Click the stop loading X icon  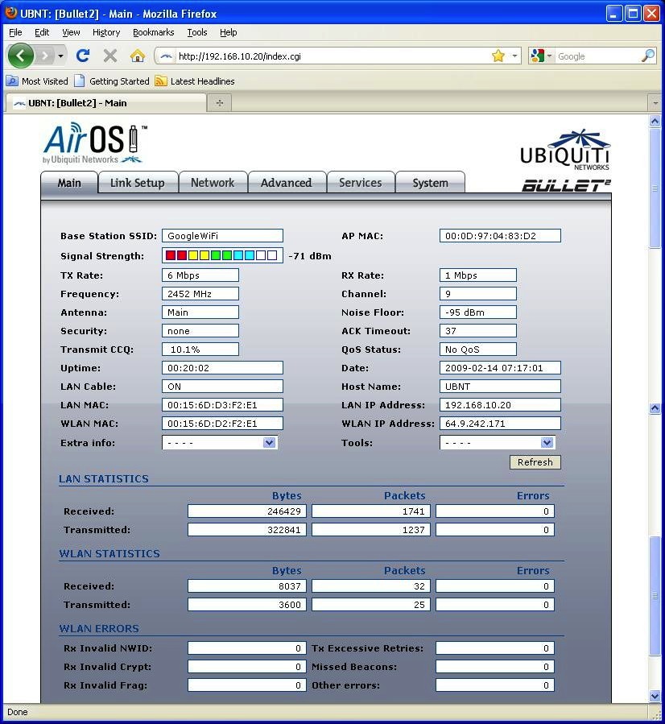110,56
